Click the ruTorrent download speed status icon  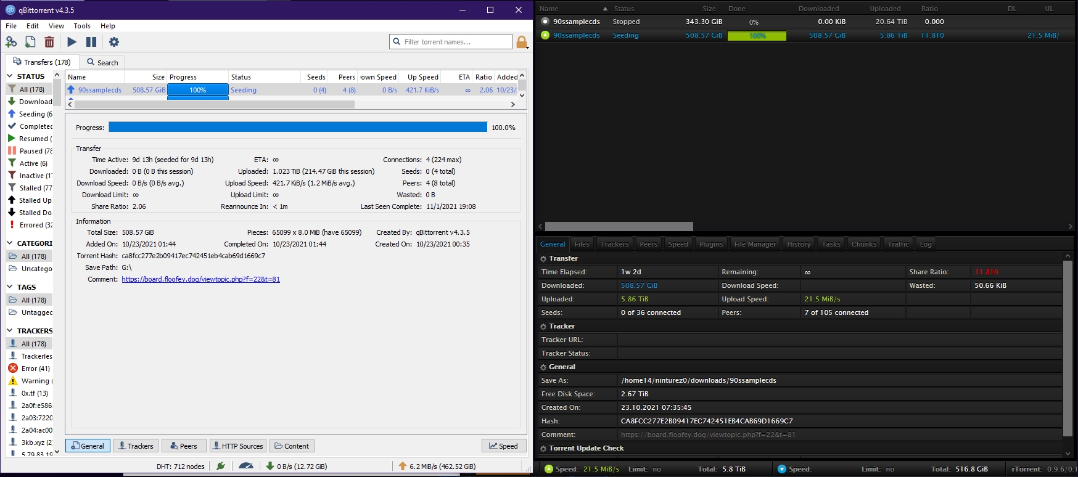[x=782, y=469]
